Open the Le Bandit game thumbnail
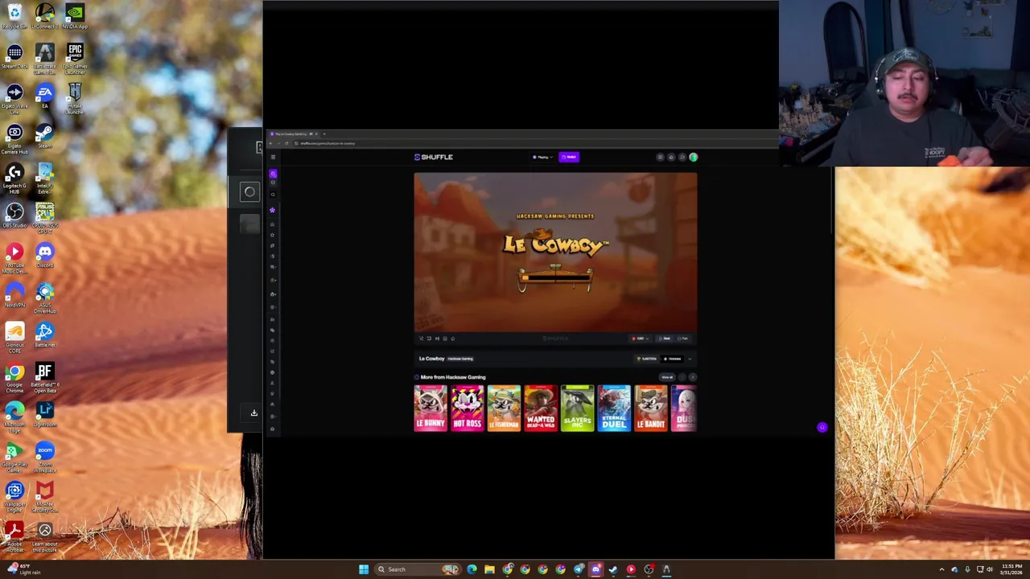Image resolution: width=1030 pixels, height=579 pixels. (650, 409)
